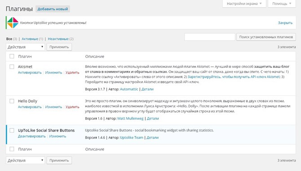Screen dimensions: 301x171
Task: Click Изменить under UpToLike plugin
Action: point(58,136)
